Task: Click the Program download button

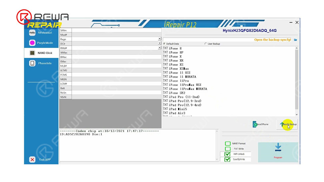Action: point(278,152)
